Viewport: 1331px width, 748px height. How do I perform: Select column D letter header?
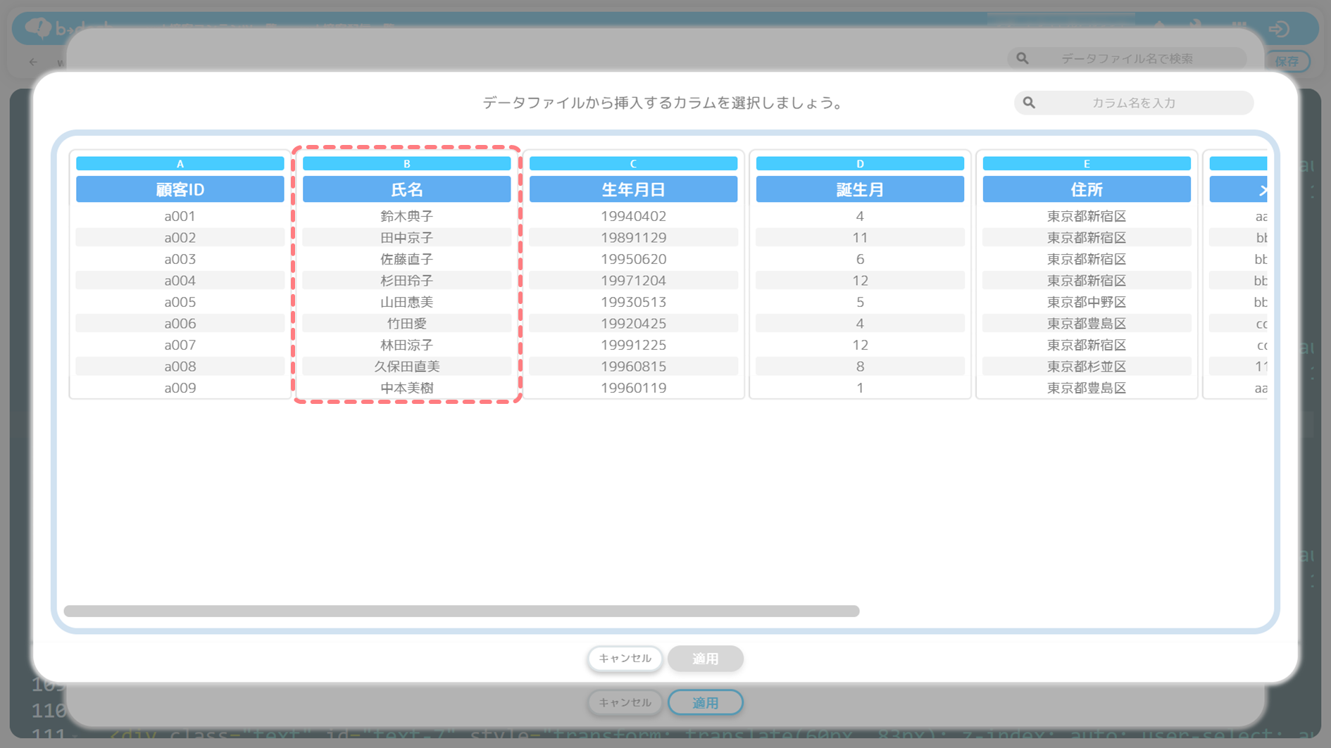860,163
